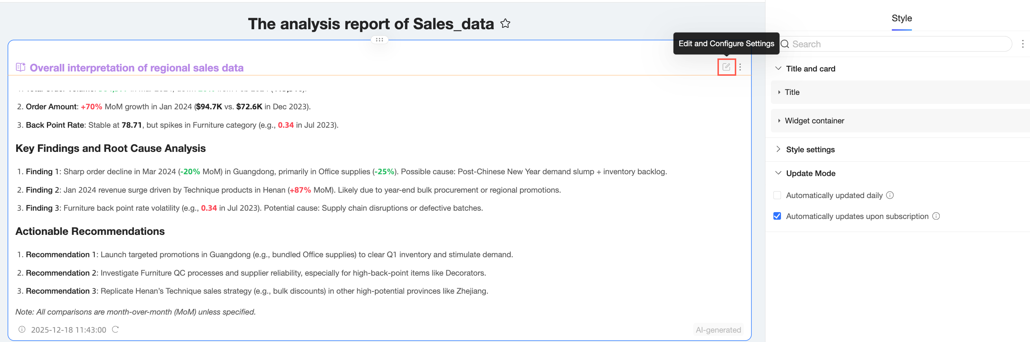Click the interpretation icon beside the widget title
1030x342 pixels.
[x=21, y=67]
